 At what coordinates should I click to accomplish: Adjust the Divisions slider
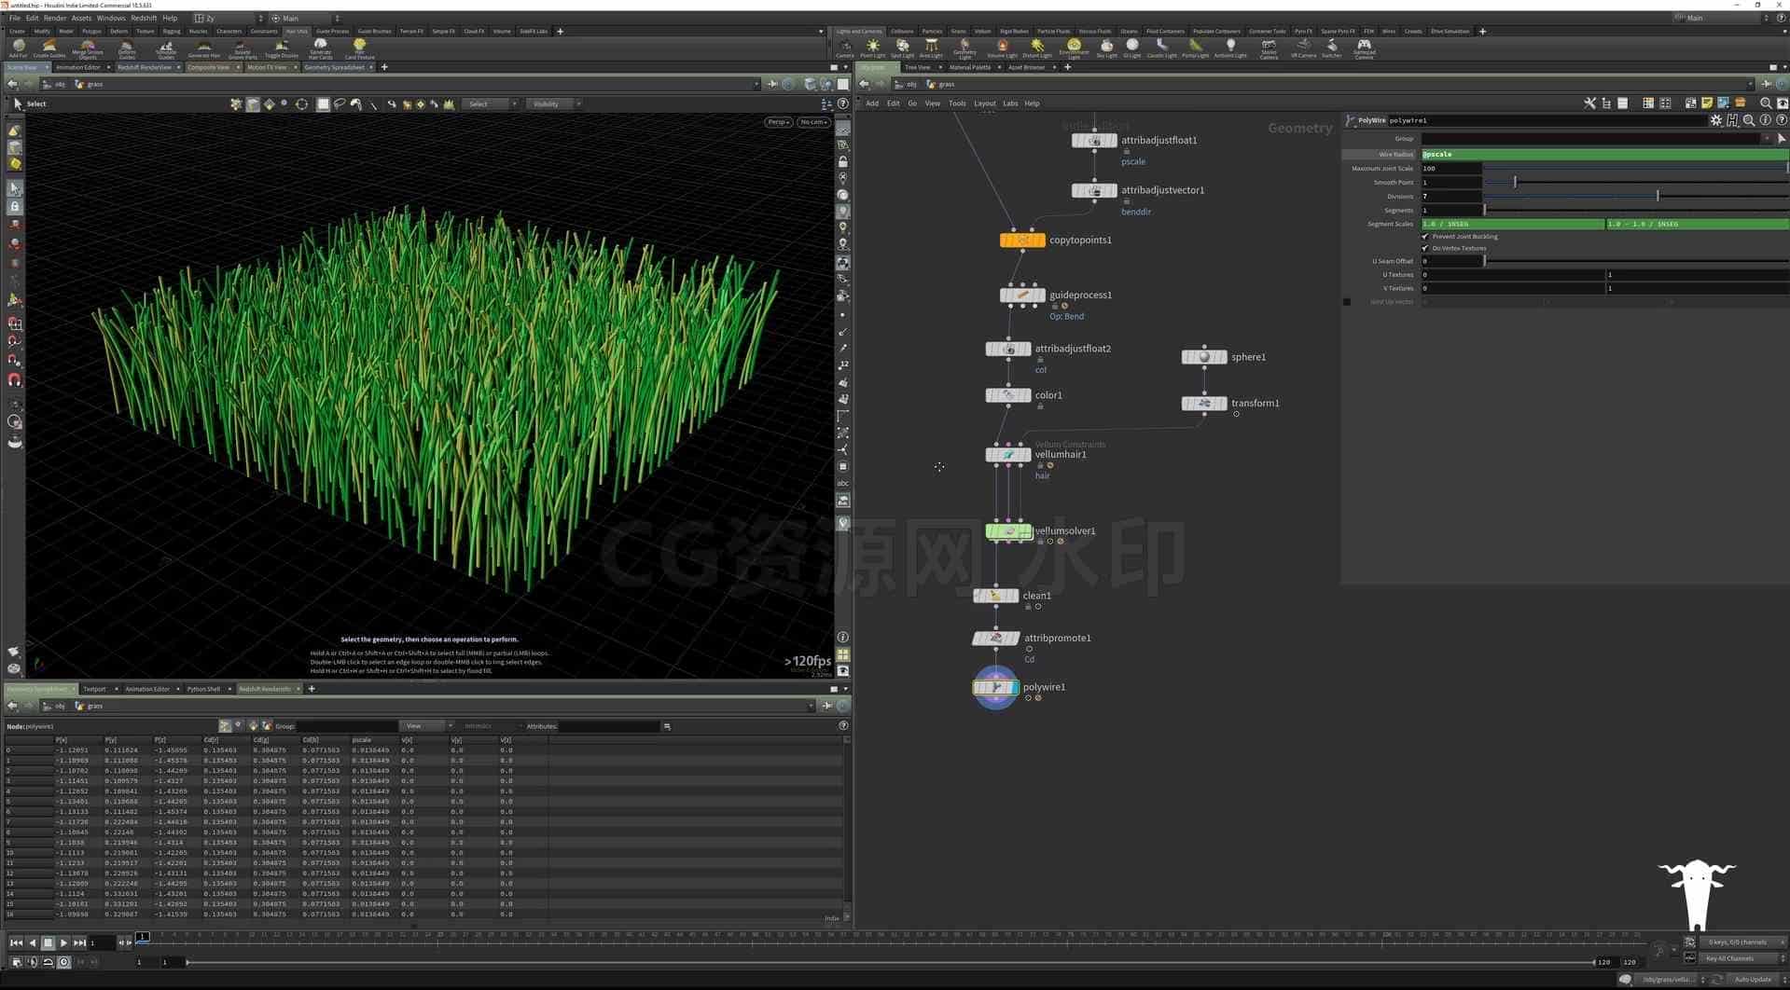pos(1636,197)
